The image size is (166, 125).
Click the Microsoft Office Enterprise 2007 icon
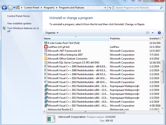pos(46,55)
